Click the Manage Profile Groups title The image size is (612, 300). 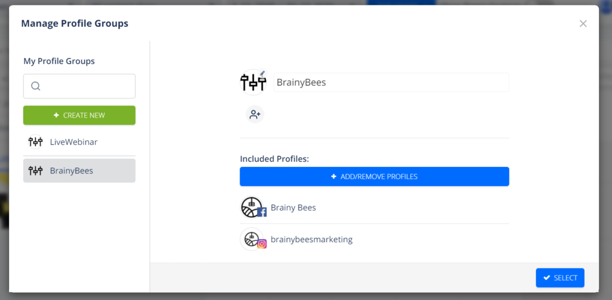75,23
